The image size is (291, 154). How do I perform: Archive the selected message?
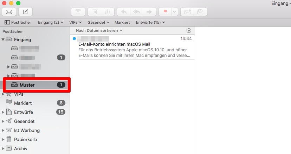pyautogui.click(x=78, y=12)
